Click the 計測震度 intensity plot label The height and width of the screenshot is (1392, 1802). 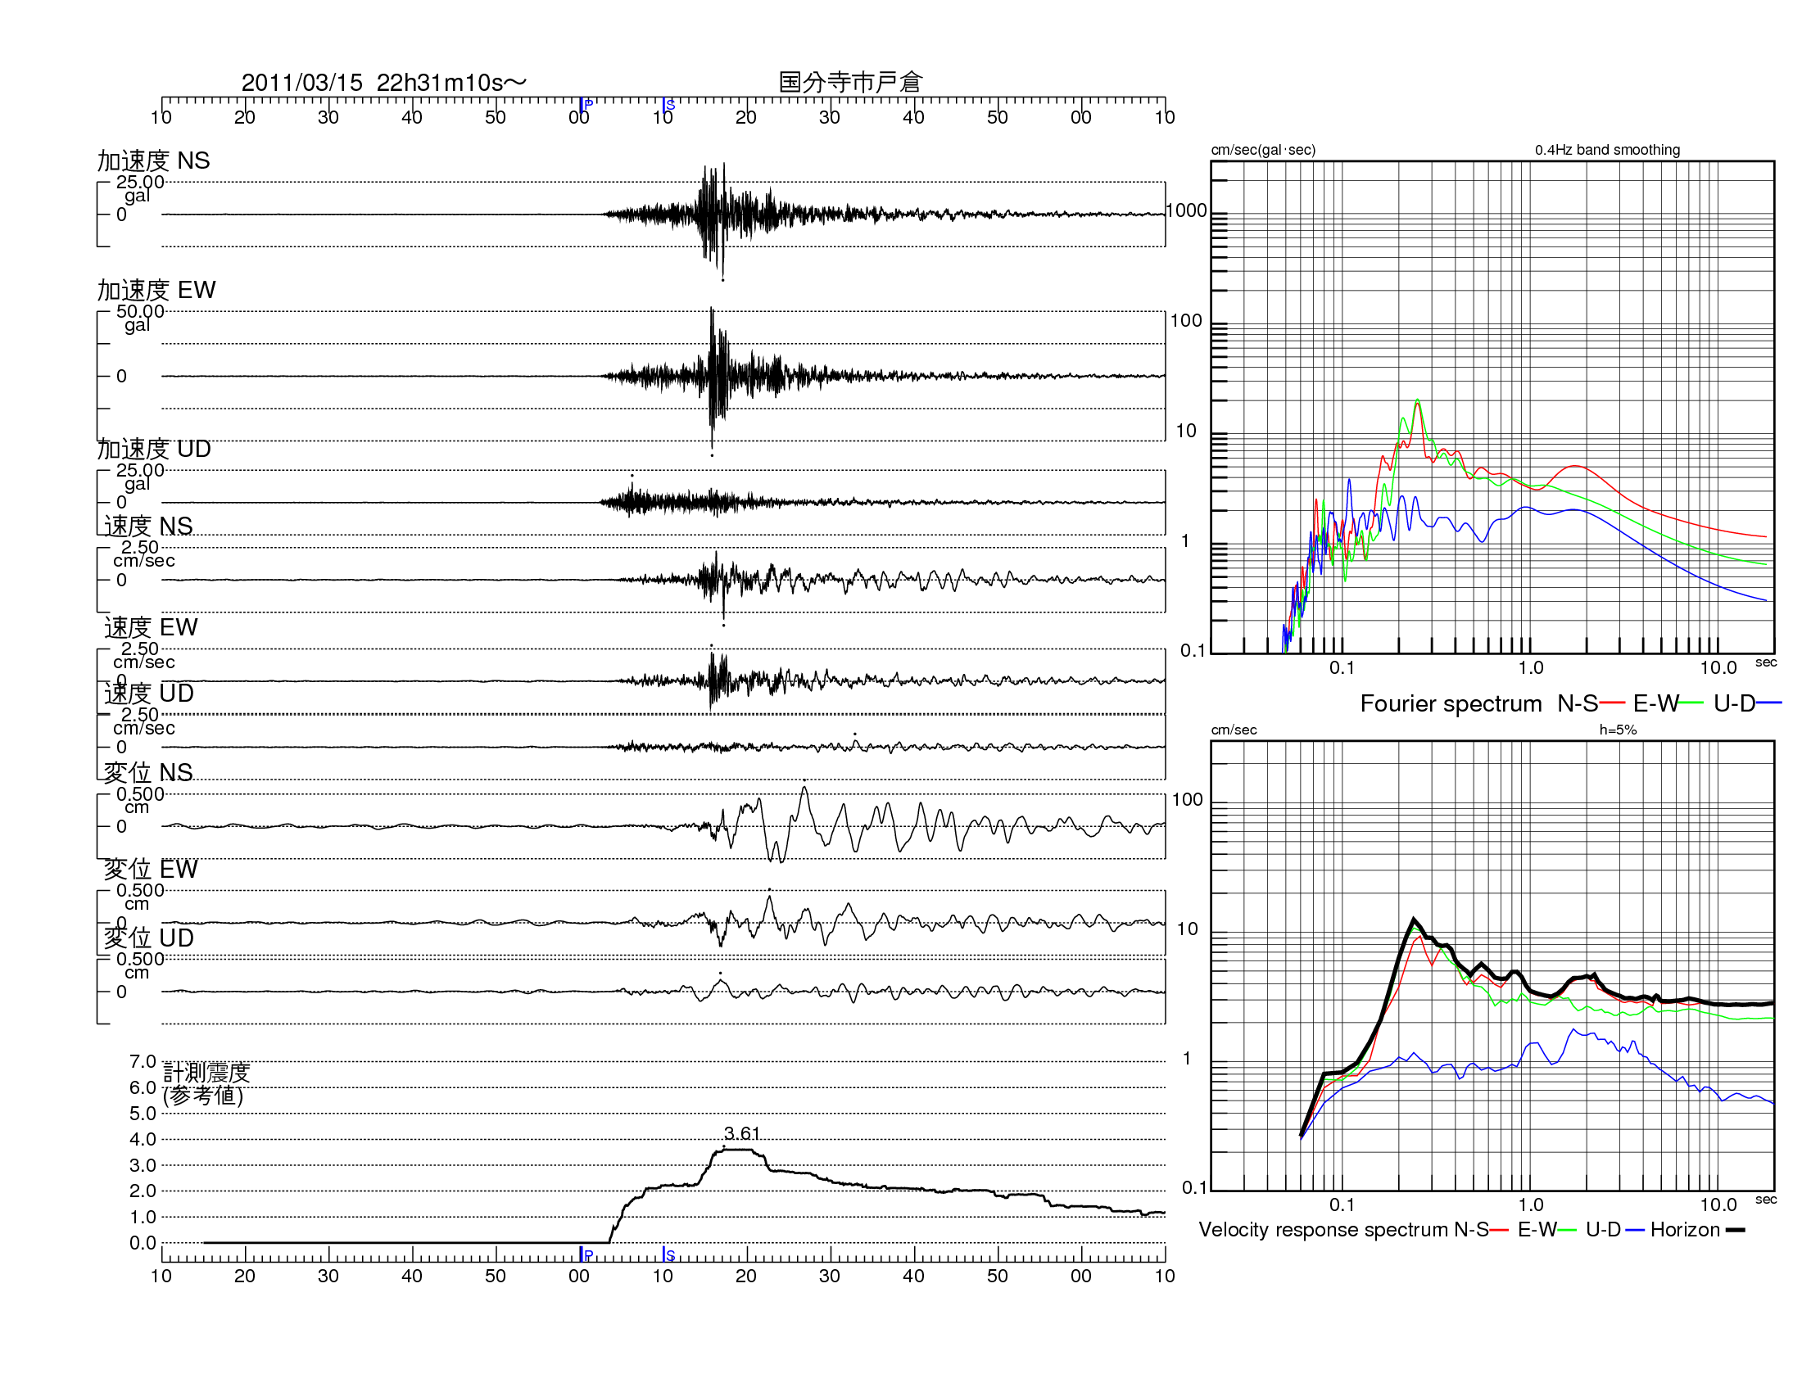click(206, 1072)
